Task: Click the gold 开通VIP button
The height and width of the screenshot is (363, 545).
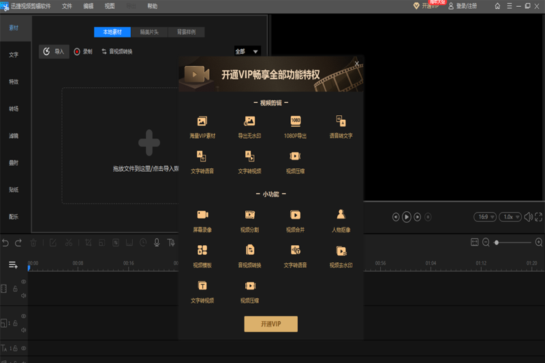Action: tap(270, 323)
